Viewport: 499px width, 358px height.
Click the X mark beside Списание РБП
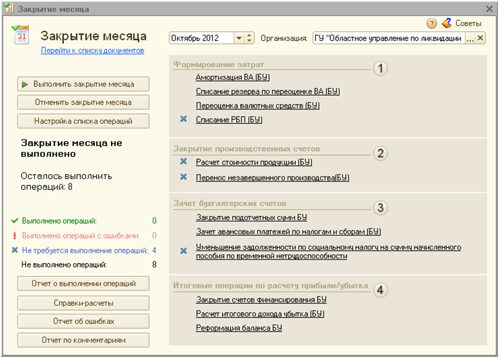point(184,119)
